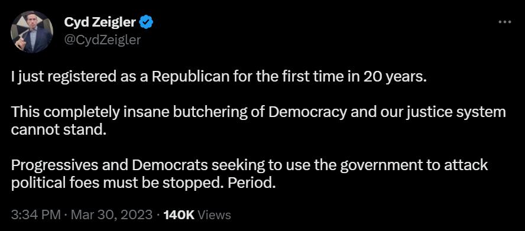
Task: Click the word "Democracy" in the tweet
Action: coord(307,112)
